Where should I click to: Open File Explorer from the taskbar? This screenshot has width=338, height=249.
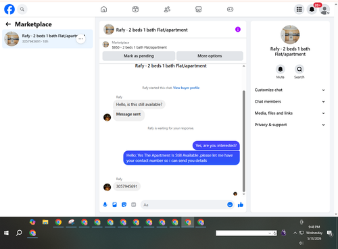coord(45,223)
